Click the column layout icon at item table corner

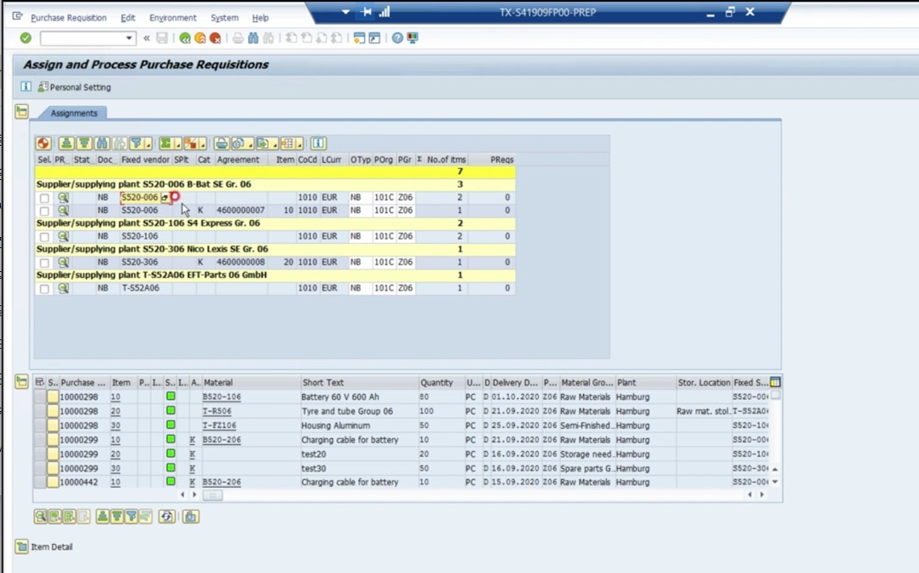[x=776, y=382]
